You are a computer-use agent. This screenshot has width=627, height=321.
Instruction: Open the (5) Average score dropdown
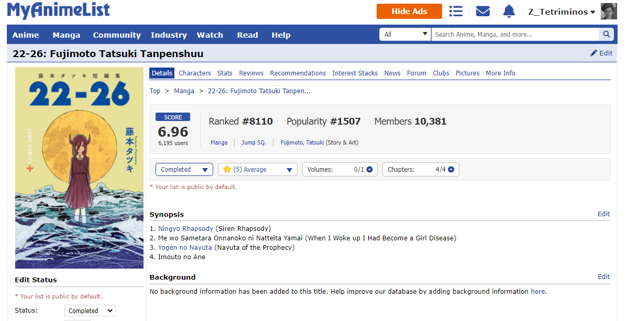point(258,170)
